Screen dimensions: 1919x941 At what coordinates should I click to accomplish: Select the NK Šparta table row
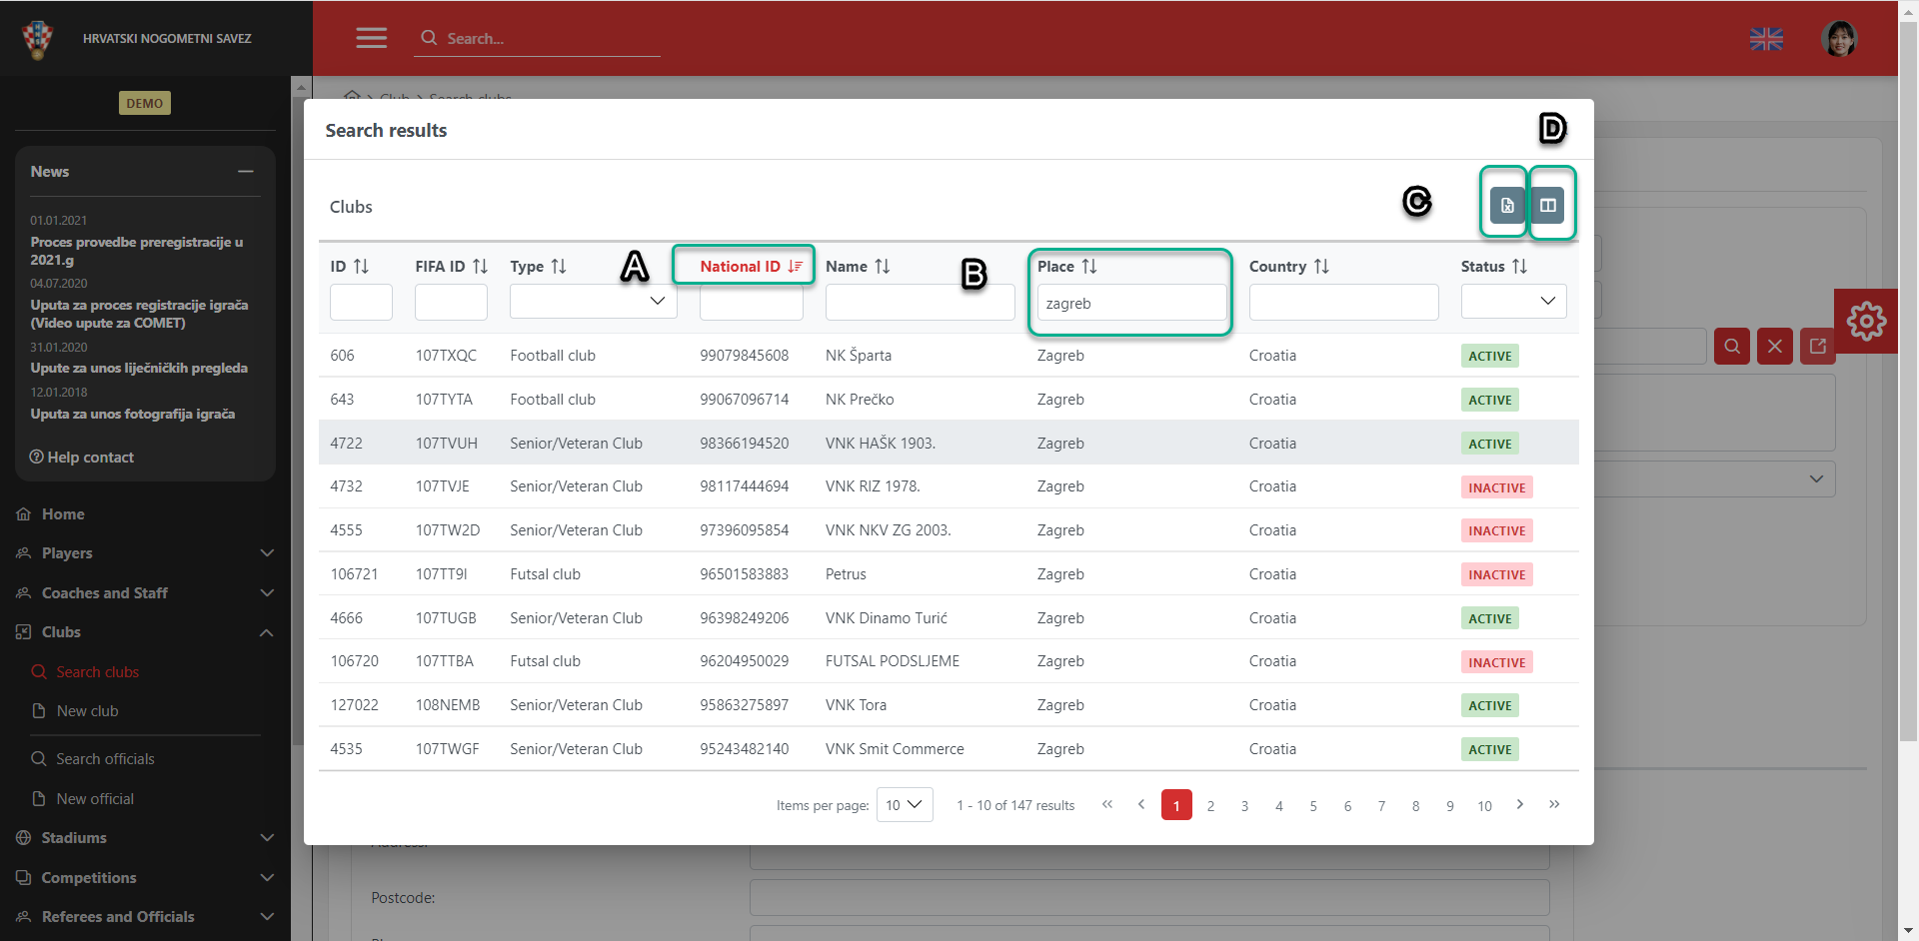click(858, 356)
